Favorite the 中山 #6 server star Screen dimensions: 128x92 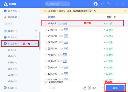coord(46,55)
